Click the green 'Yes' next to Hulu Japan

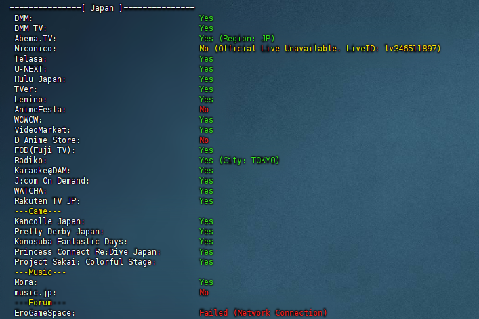point(206,79)
